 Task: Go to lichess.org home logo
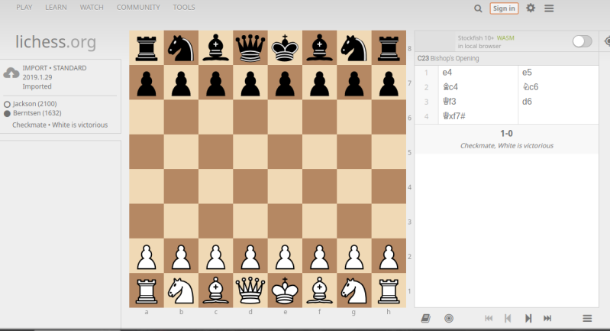click(x=56, y=42)
